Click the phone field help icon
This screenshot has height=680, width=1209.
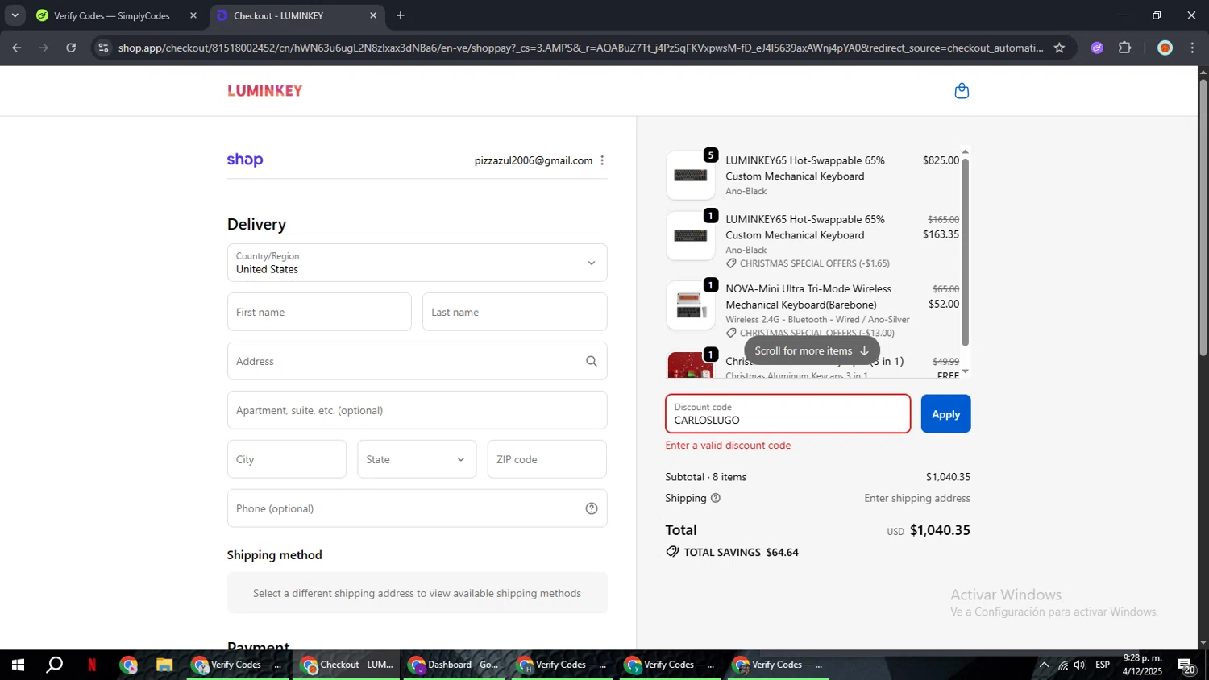click(592, 508)
